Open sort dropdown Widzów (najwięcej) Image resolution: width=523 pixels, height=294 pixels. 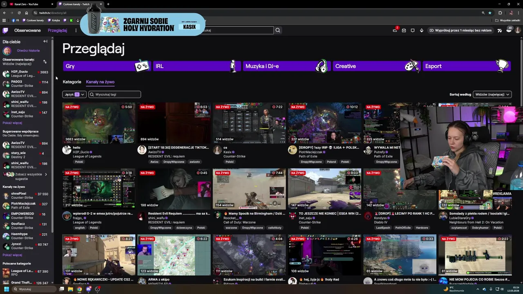492,94
